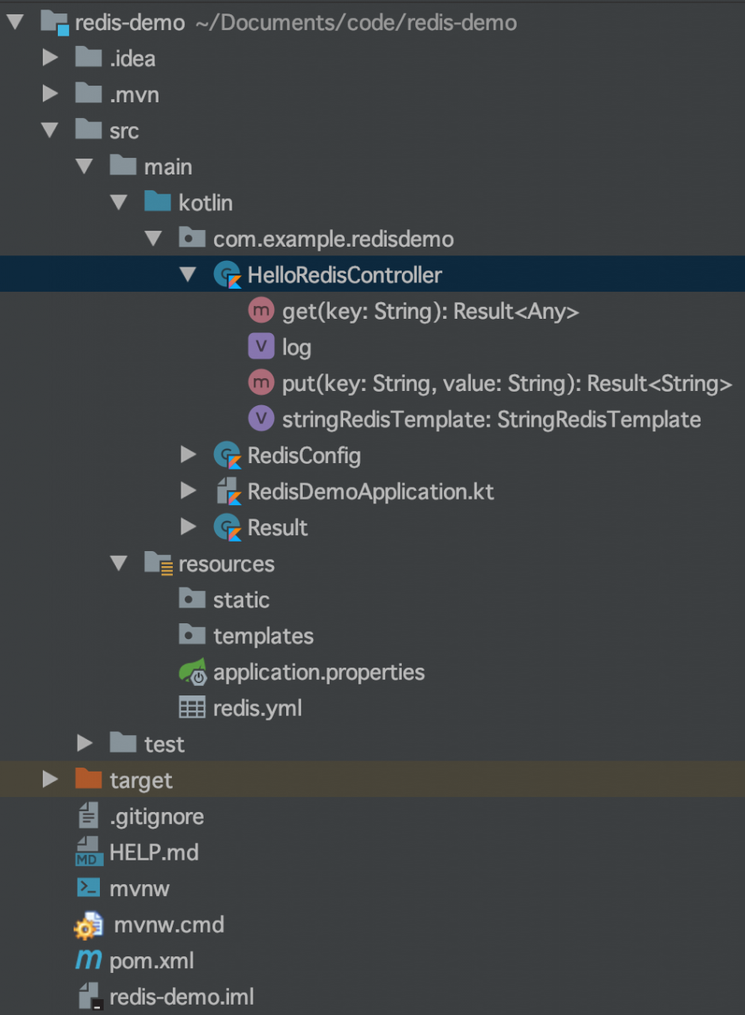This screenshot has width=745, height=1015.
Task: Select the static folder name
Action: pos(241,599)
